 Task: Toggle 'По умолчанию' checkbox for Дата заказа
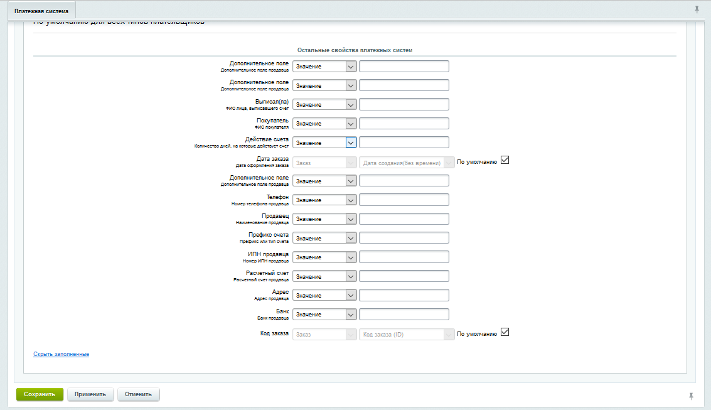[505, 160]
